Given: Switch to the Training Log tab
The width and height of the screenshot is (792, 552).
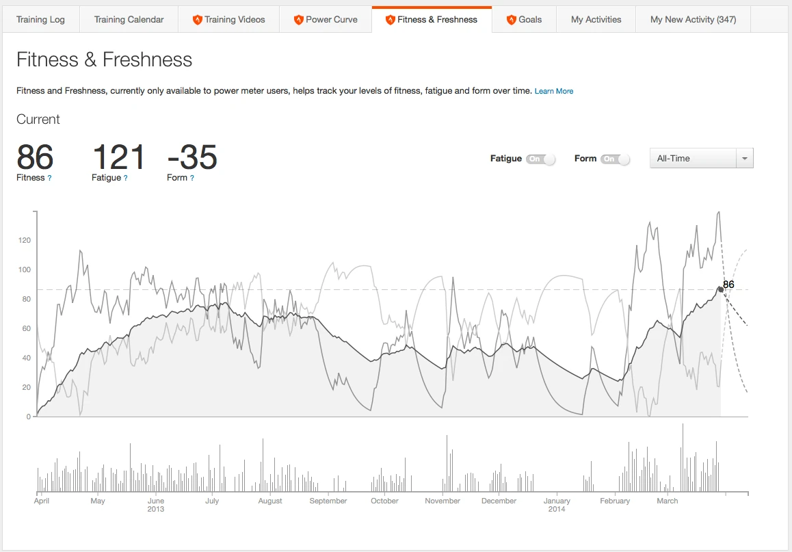Looking at the screenshot, I should [x=40, y=20].
